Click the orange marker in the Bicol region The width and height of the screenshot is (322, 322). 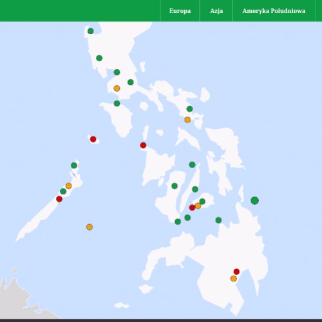point(187,120)
